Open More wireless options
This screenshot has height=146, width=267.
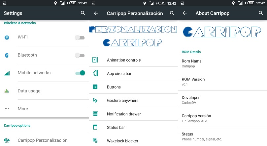click(45, 109)
